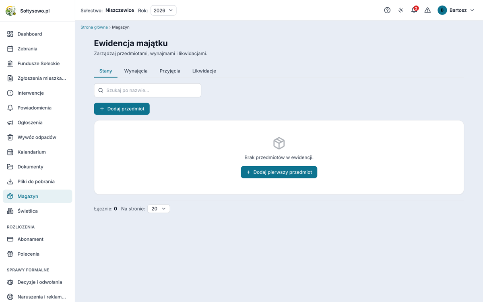483x302 pixels.
Task: Follow the Strona główna breadcrumb link
Action: coord(94,27)
